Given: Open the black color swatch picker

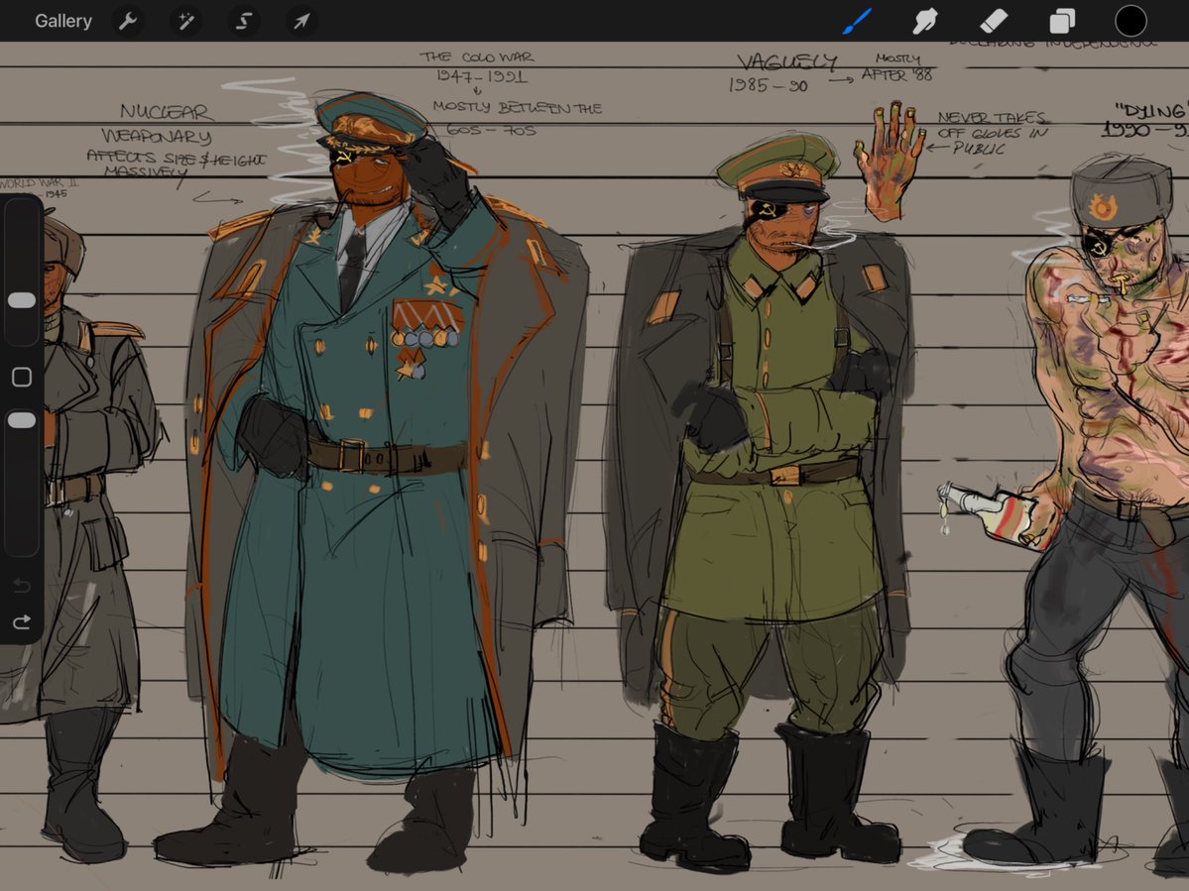Looking at the screenshot, I should [1130, 21].
